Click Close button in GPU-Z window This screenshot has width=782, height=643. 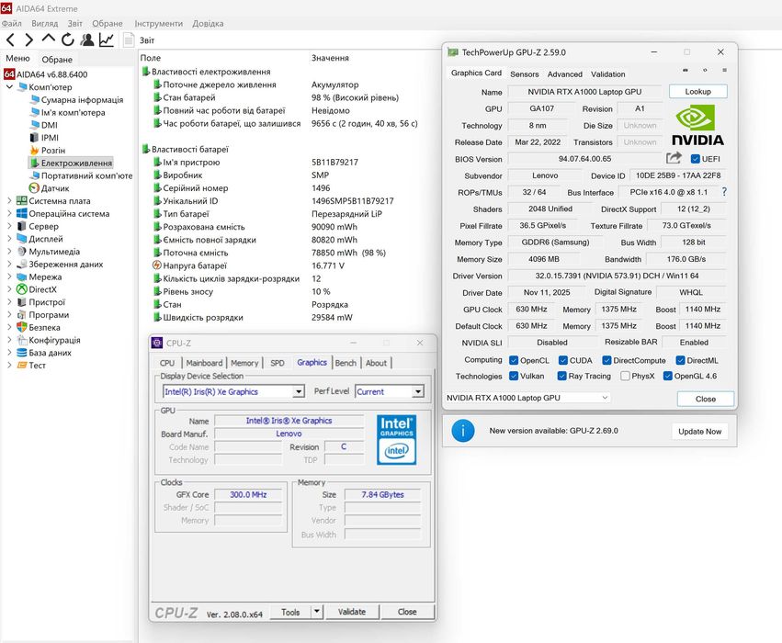[705, 399]
